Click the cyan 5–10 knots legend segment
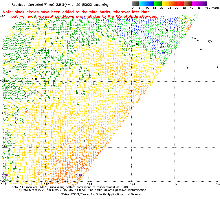220x199 pixels. point(143,3)
